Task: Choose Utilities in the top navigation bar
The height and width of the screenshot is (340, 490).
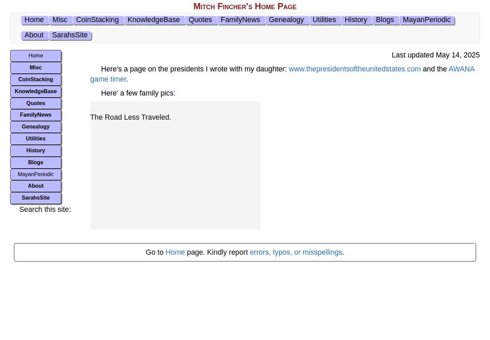Action: coord(324,20)
